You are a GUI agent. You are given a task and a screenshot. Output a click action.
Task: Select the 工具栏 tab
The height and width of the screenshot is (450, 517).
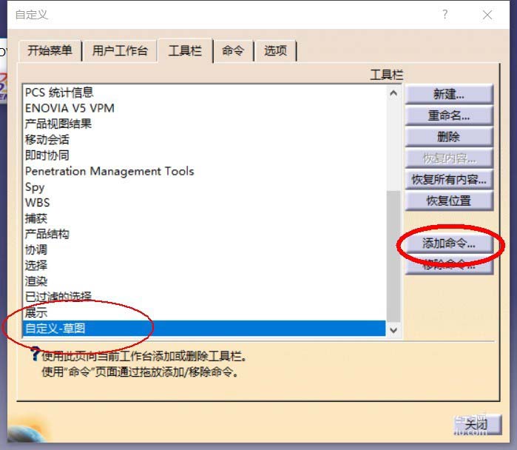click(185, 51)
